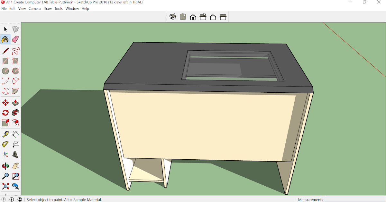The height and width of the screenshot is (202, 386).
Task: Select the Select arrow tool
Action: pyautogui.click(x=5, y=29)
